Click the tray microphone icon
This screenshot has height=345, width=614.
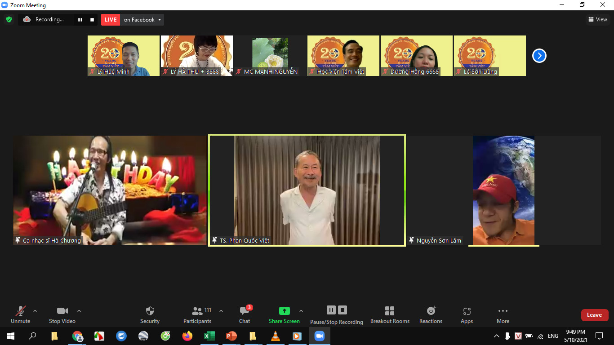507,336
